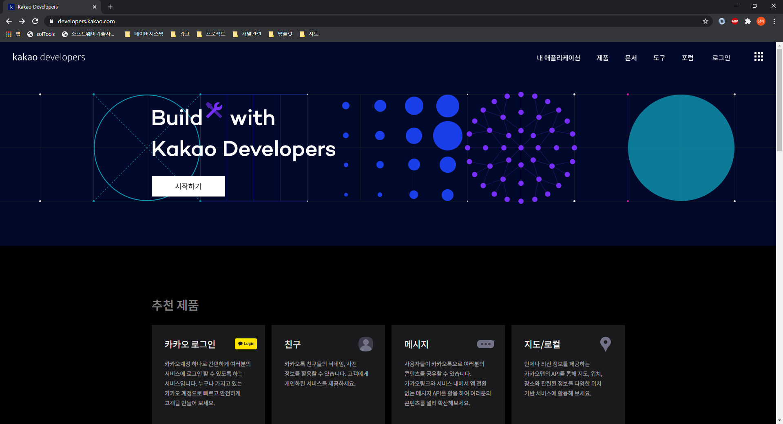Open the 메시지 product card title
The image size is (783, 424).
416,344
